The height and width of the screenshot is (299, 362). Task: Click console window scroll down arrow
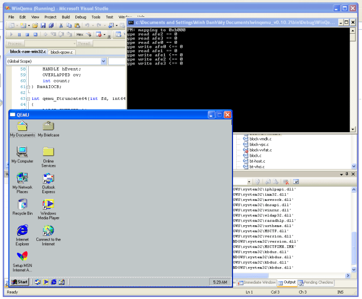[353, 130]
